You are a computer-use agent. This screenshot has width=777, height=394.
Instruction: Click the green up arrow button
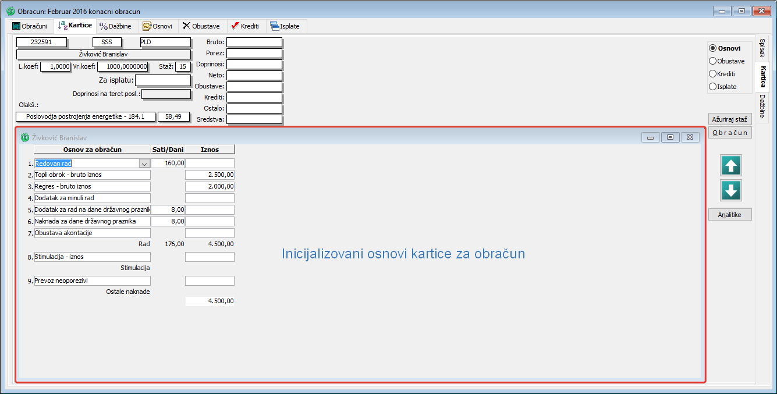731,166
